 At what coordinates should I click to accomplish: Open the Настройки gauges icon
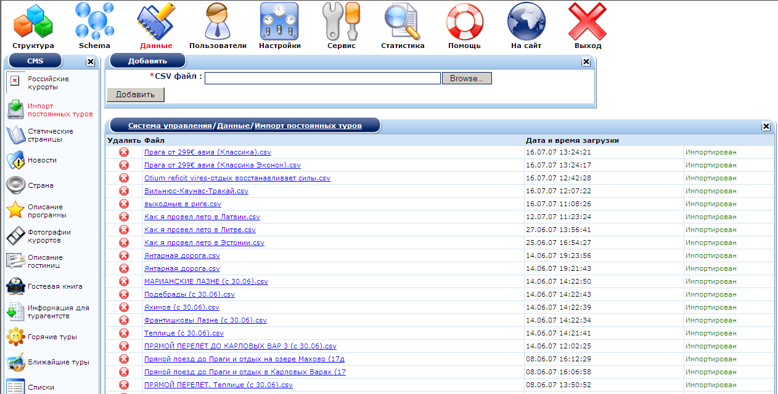tap(279, 22)
